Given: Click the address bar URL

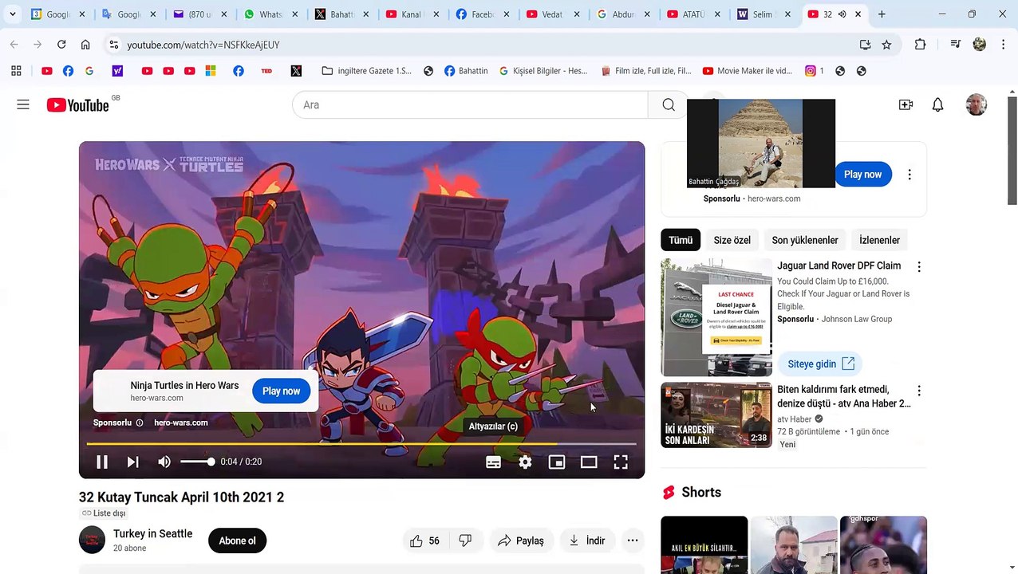Looking at the screenshot, I should [x=203, y=45].
